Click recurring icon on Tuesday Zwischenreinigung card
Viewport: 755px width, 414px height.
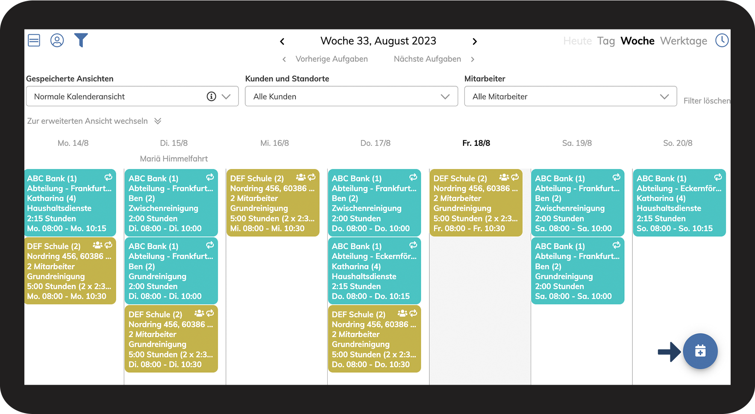(x=210, y=177)
